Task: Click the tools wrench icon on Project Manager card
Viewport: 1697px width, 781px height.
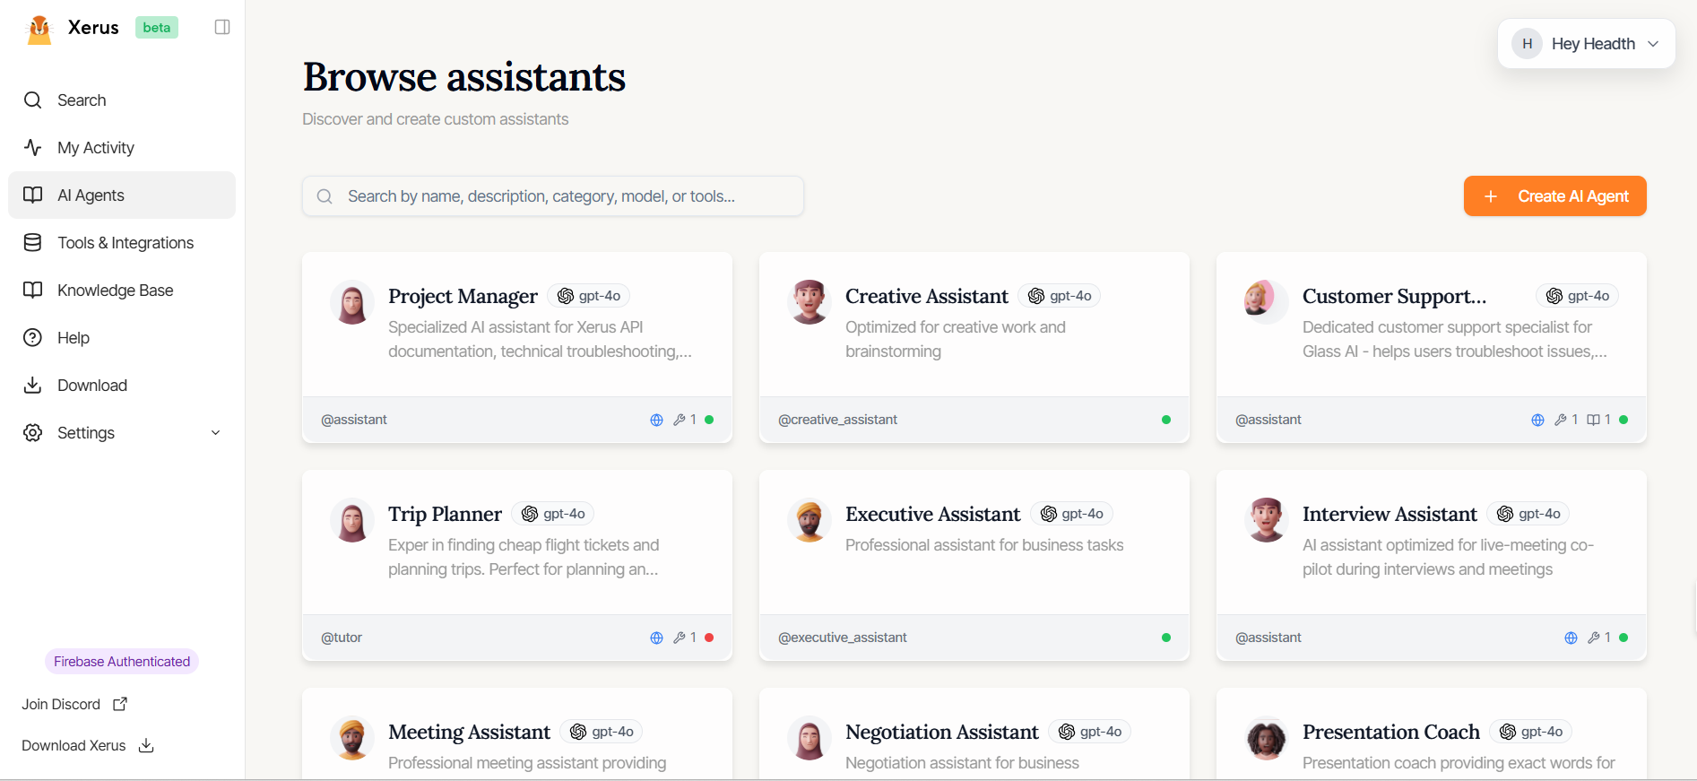Action: 680,420
